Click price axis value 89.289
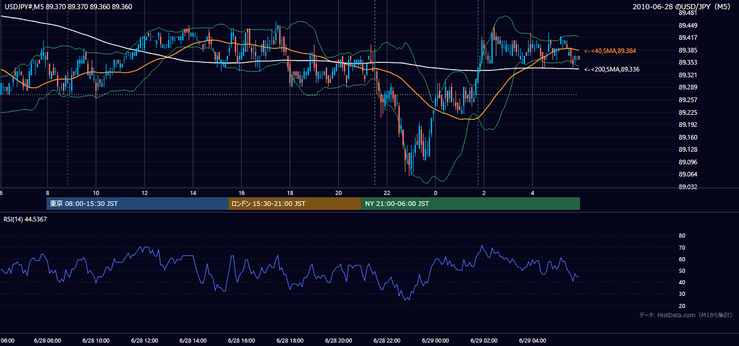The image size is (739, 346). 688,87
